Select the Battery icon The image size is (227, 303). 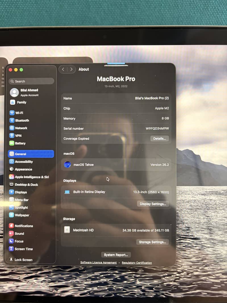(12, 143)
